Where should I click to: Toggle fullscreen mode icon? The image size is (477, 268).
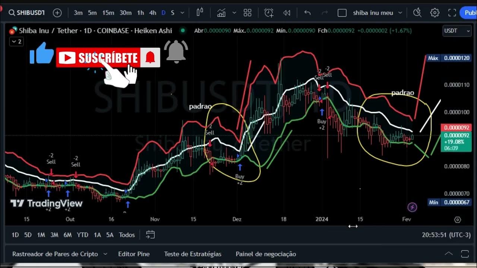point(452,13)
